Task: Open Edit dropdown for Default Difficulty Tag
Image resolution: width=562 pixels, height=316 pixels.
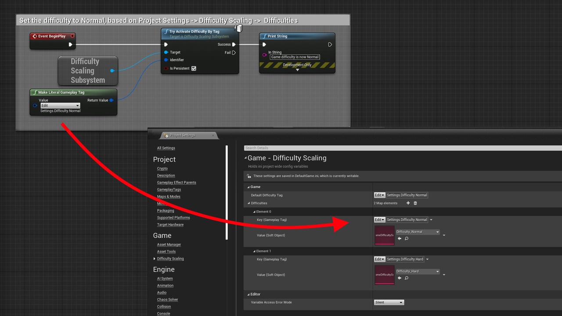Action: pos(379,195)
